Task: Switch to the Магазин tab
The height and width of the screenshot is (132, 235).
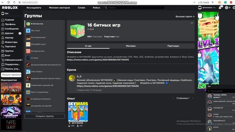Action: point(131,46)
